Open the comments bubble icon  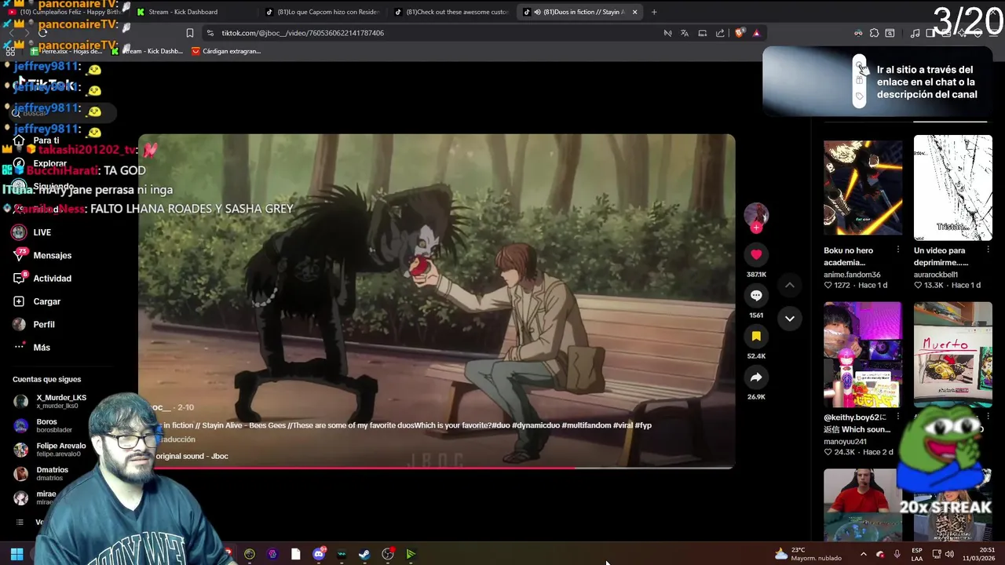(756, 296)
